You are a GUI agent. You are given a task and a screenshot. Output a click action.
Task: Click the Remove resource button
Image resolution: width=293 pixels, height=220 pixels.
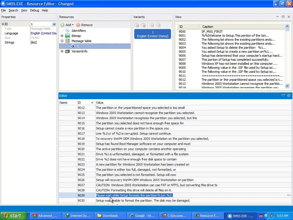tap(84, 25)
